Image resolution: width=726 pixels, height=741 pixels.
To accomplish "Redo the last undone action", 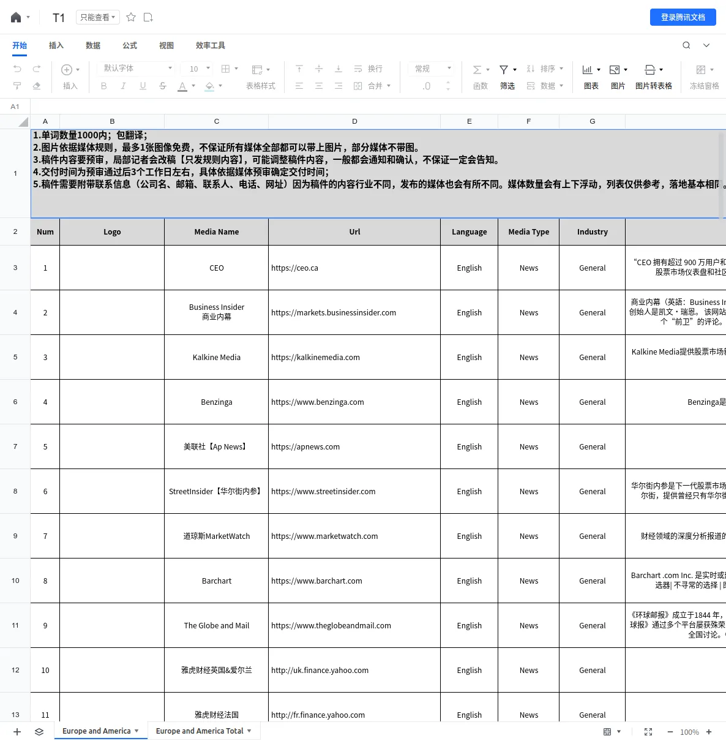I will [x=37, y=69].
